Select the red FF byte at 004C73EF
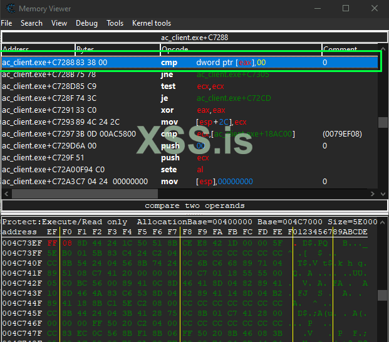Image resolution: width=389 pixels, height=342 pixels. tap(52, 242)
